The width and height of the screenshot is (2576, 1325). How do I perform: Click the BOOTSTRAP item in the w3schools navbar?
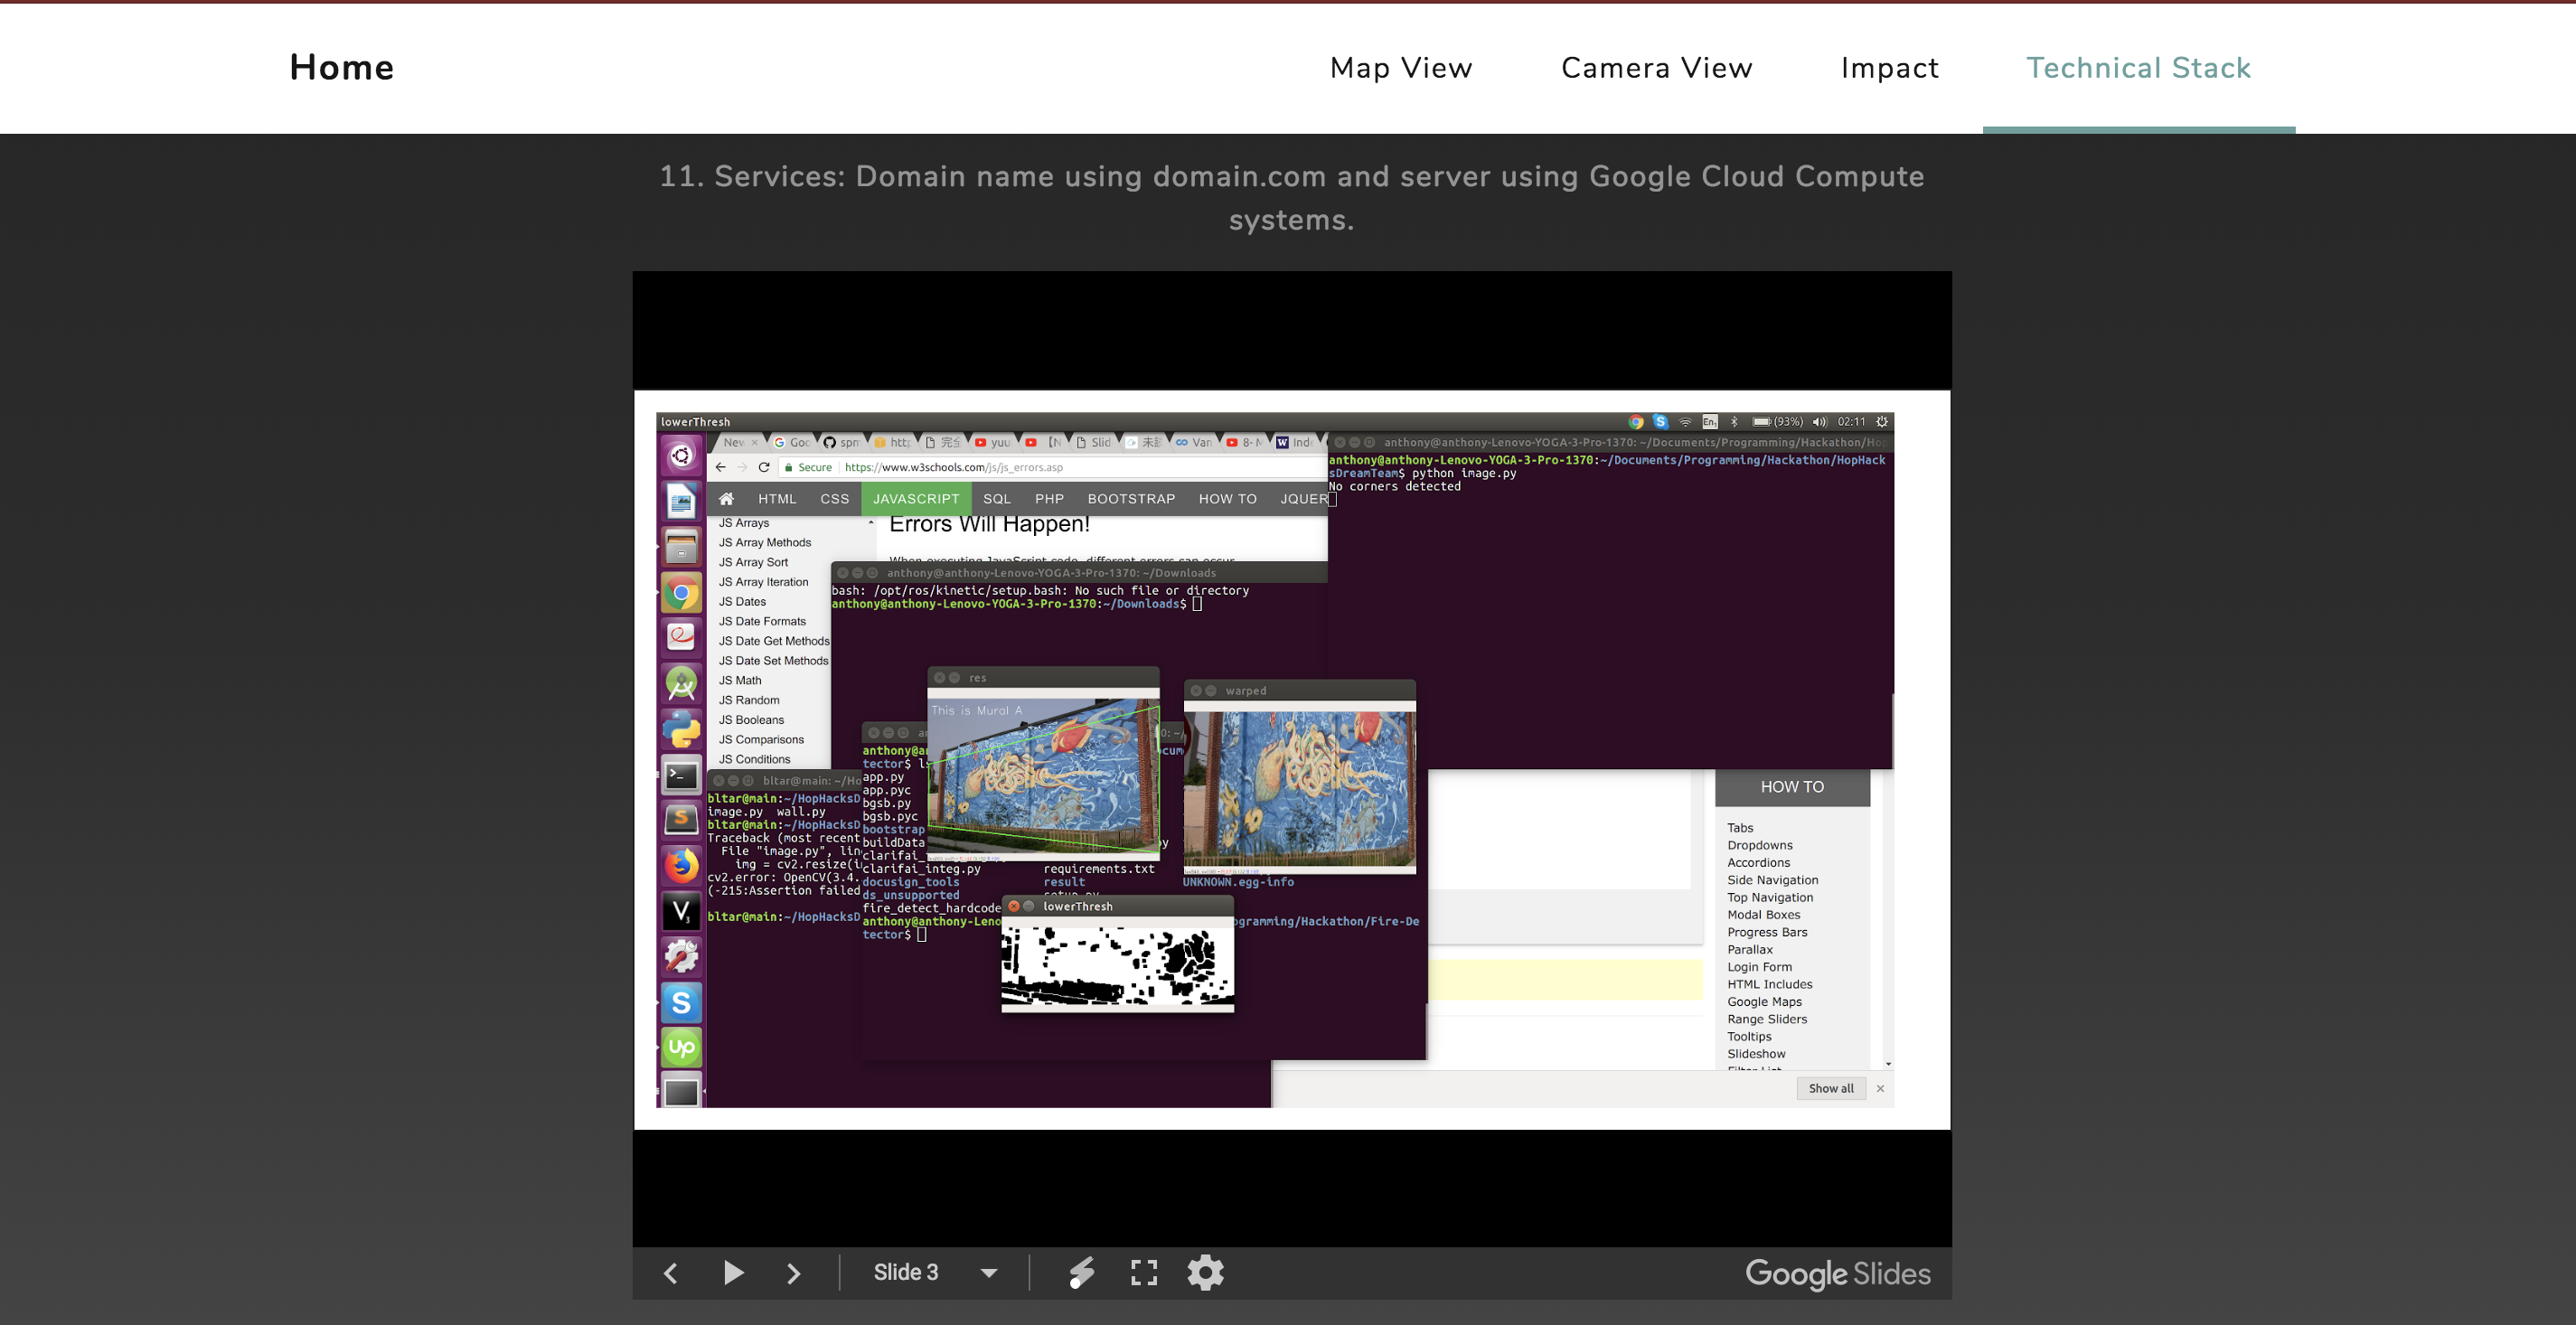(1131, 499)
